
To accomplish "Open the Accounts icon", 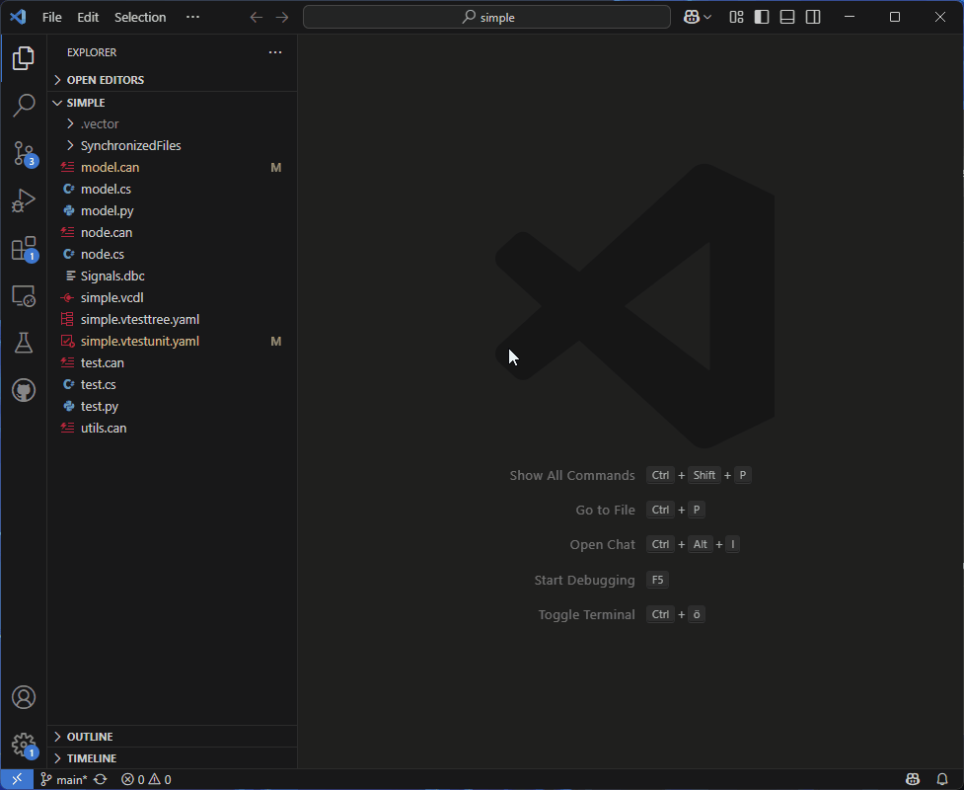I will 24,697.
